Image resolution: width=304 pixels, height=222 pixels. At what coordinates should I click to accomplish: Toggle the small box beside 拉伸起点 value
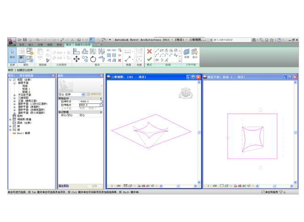pyautogui.click(x=101, y=105)
